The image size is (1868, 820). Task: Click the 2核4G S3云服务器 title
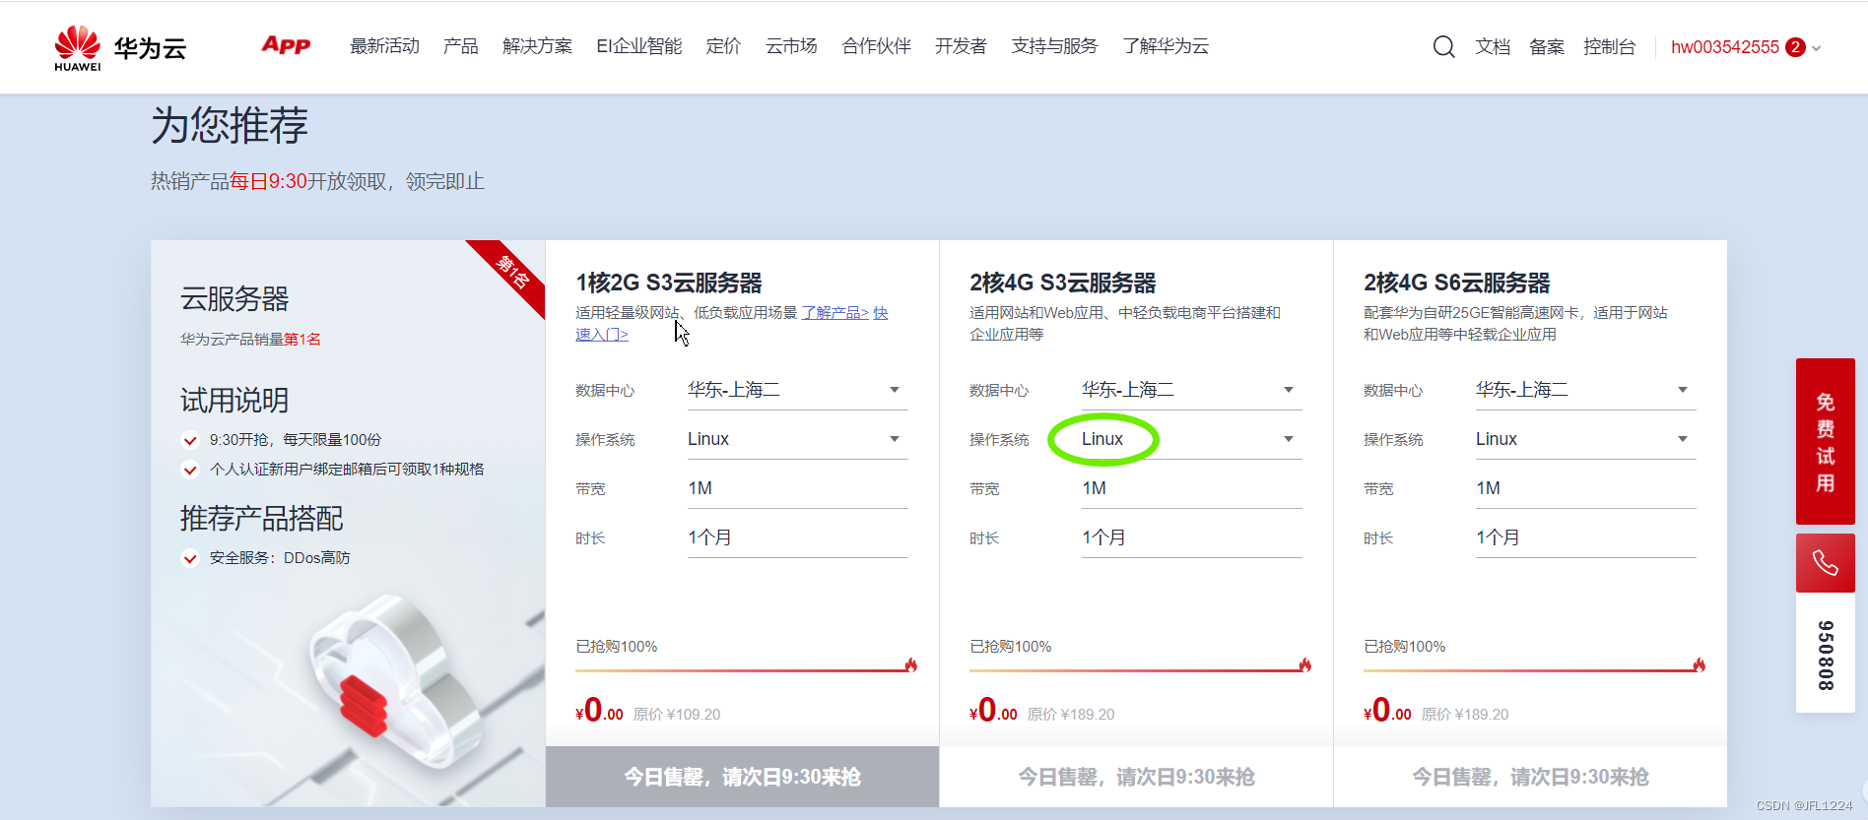[x=1063, y=283]
